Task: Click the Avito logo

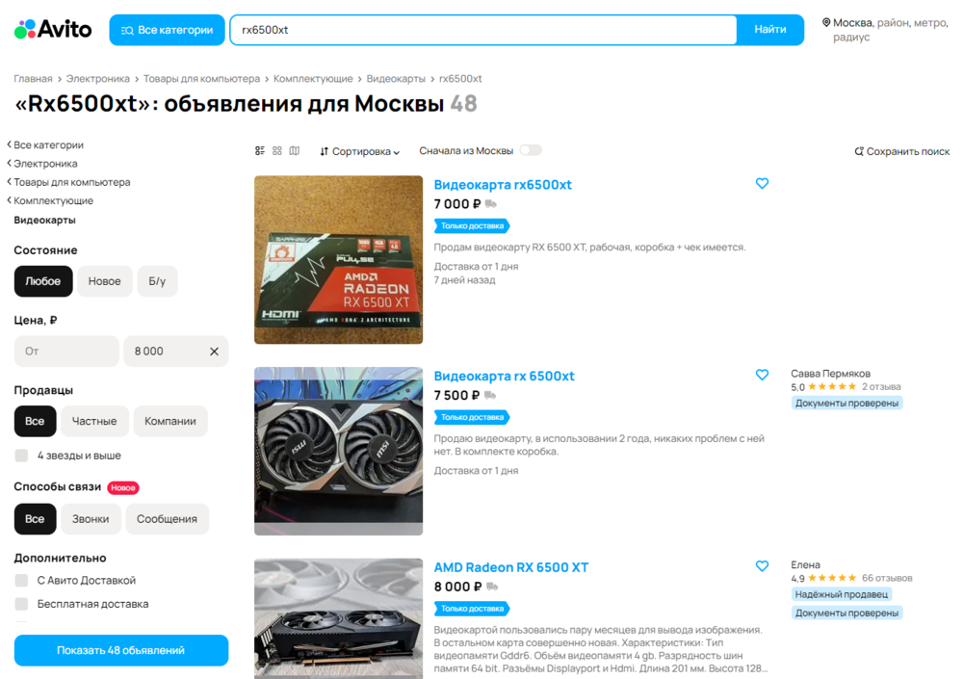Action: 53,30
